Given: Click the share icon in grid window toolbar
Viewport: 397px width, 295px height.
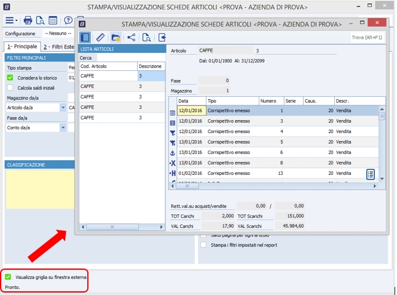Looking at the screenshot, I should coord(131,37).
